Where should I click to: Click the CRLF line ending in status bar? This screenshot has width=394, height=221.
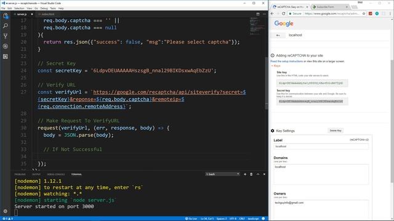(242, 219)
